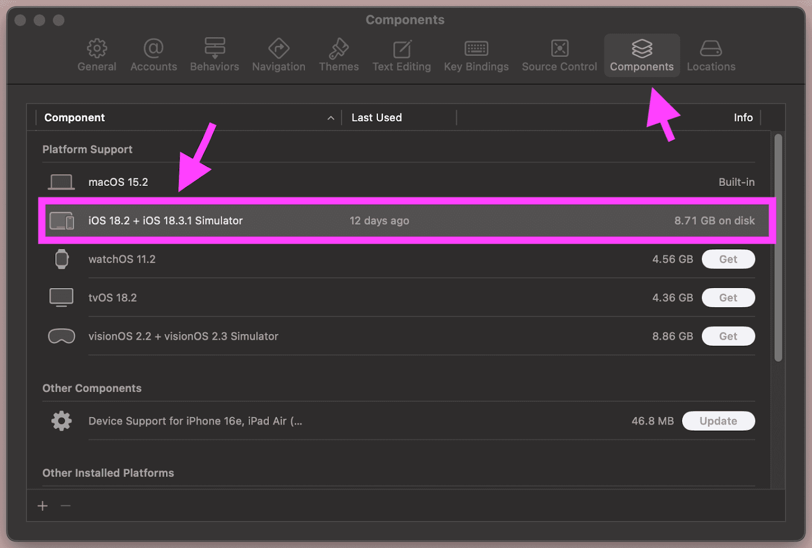Update Device Support for iPhone 16e
Screen dimensions: 812x548
pyautogui.click(x=718, y=421)
